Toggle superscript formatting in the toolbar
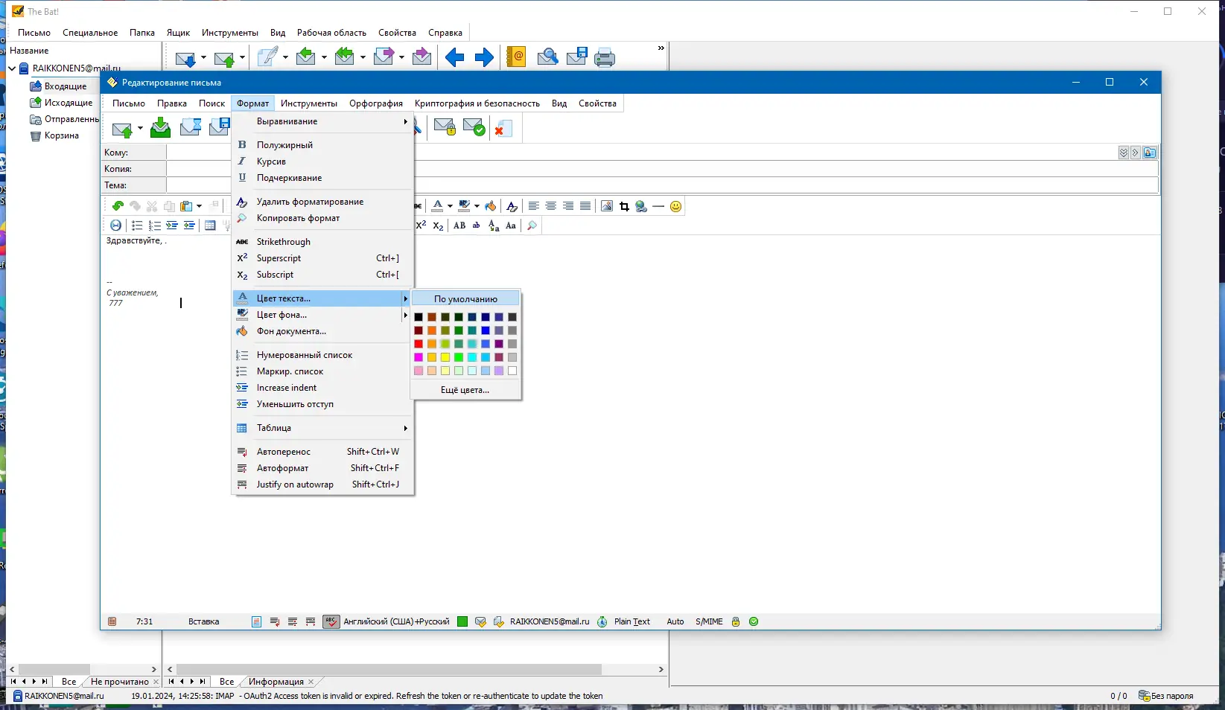 coord(422,226)
